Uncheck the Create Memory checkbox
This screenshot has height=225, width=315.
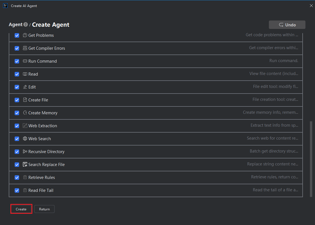[x=17, y=113]
